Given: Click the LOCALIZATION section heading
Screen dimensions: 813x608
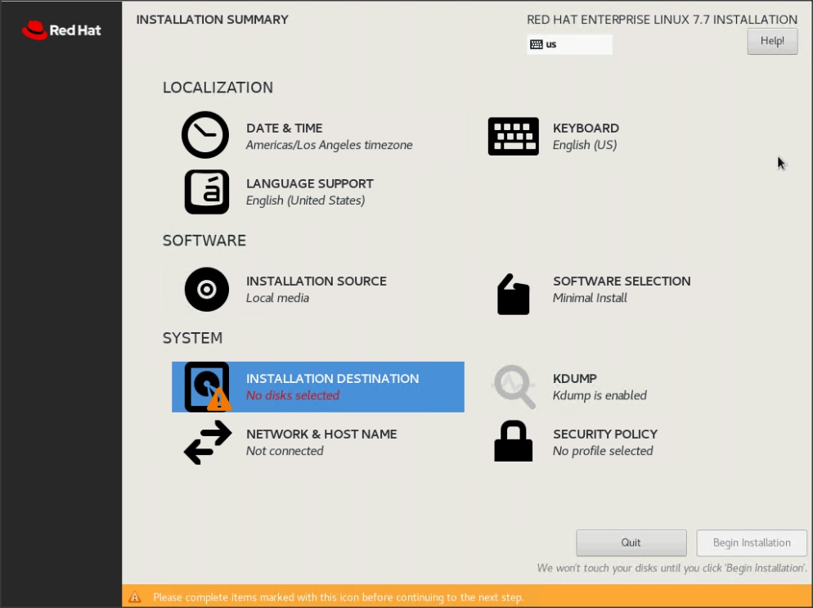Looking at the screenshot, I should coord(218,88).
